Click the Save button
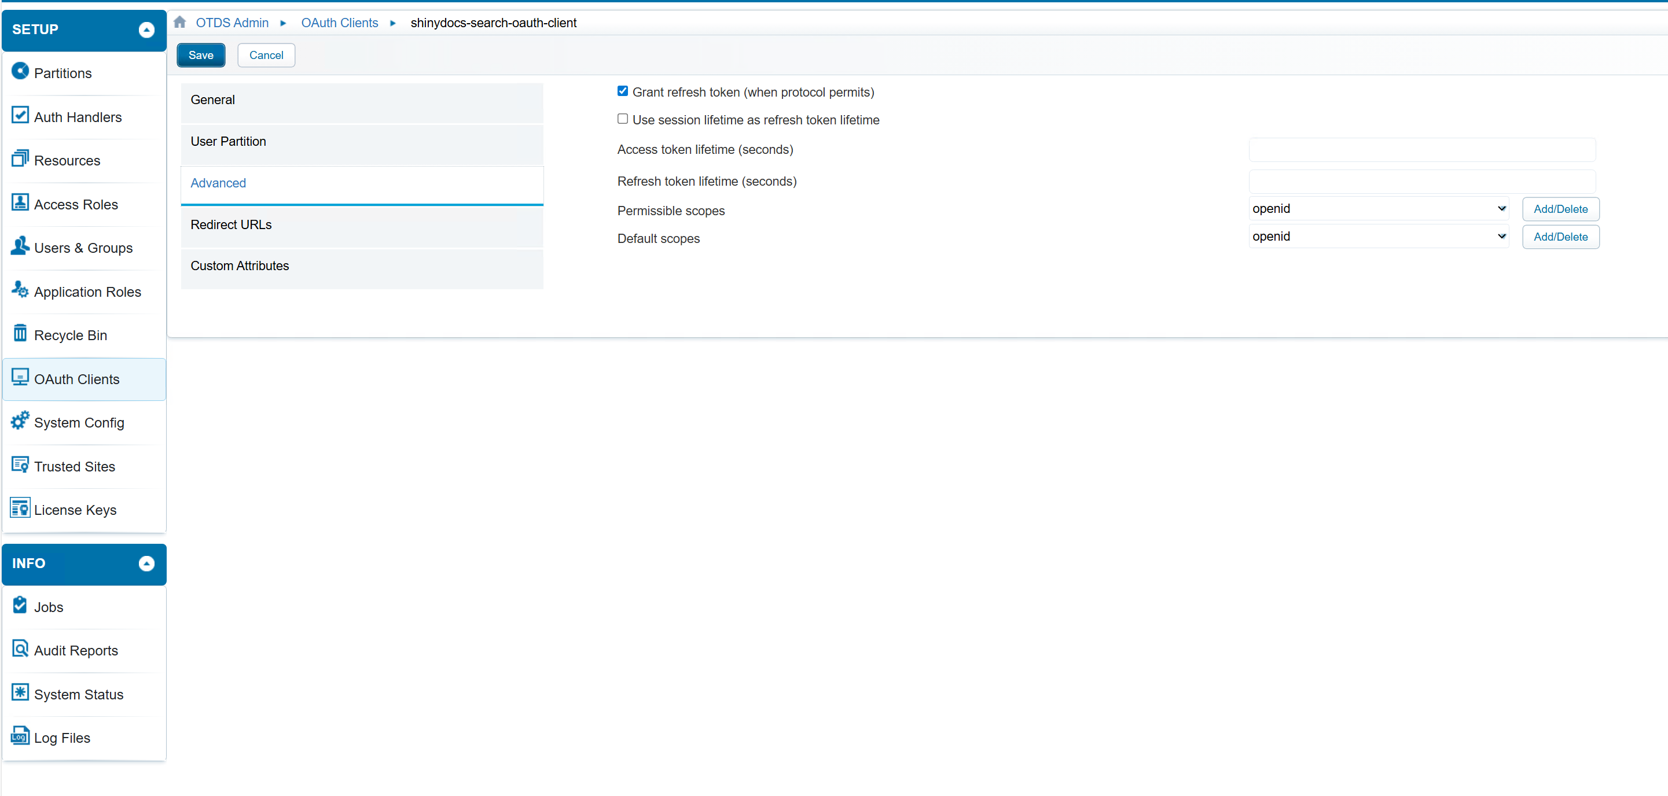1668x796 pixels. tap(201, 55)
